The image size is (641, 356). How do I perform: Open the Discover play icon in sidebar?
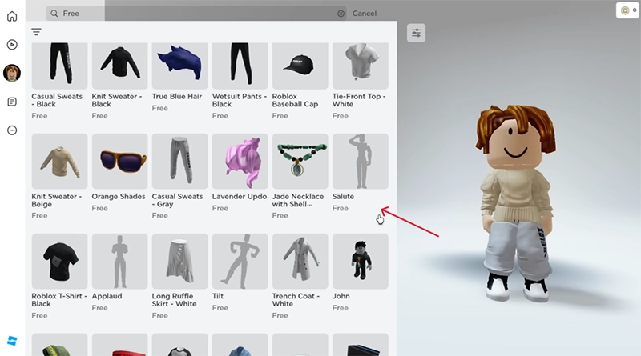(x=12, y=45)
